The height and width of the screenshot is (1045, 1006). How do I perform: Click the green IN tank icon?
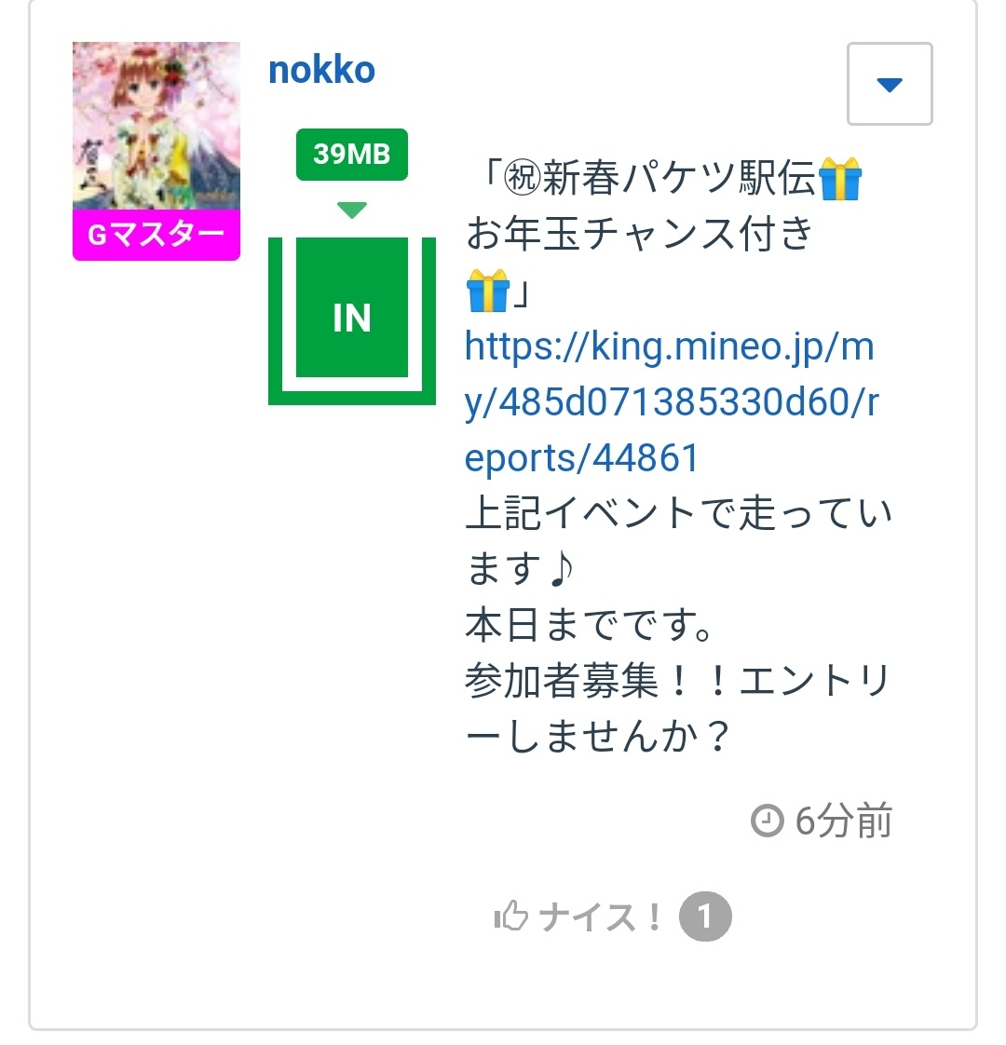[351, 319]
